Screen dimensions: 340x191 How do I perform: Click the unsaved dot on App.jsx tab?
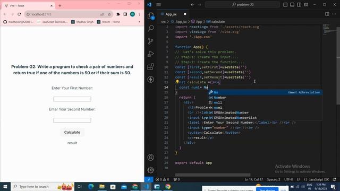pos(185,14)
